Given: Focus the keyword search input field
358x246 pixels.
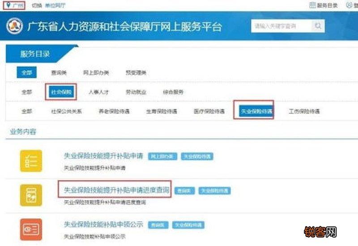Looking at the screenshot, I should (x=281, y=26).
